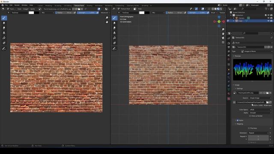Open Texture Paint mode dropdown in viewport
The width and height of the screenshot is (274, 154).
[x=125, y=9]
